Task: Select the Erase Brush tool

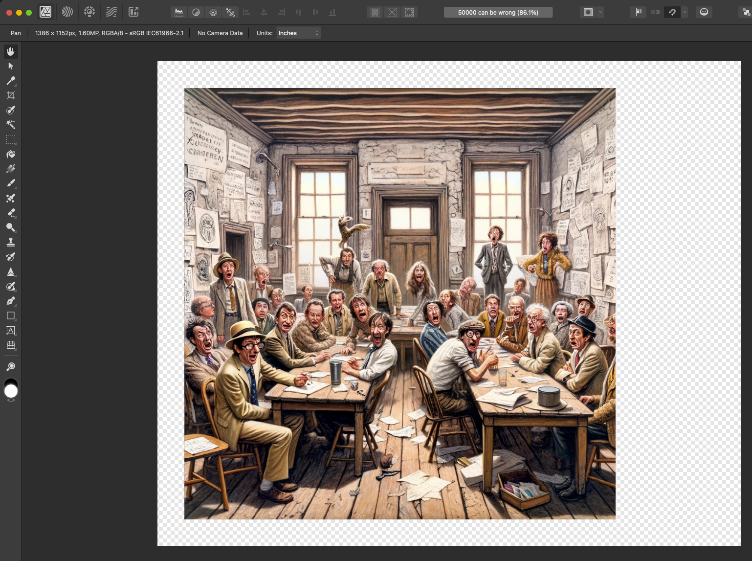Action: point(11,213)
